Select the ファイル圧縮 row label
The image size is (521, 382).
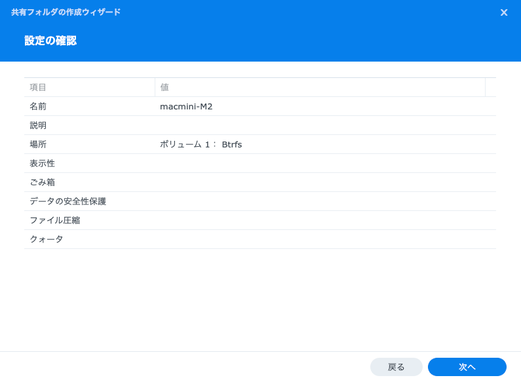pos(54,220)
